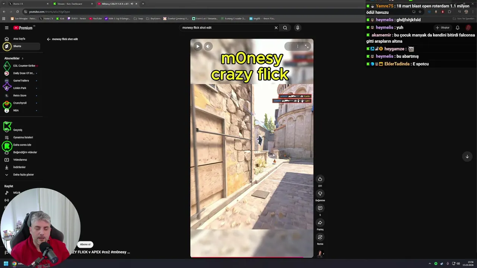Open the YouTube bookmark
Screen dimensions: 477x268
(x=95, y=19)
